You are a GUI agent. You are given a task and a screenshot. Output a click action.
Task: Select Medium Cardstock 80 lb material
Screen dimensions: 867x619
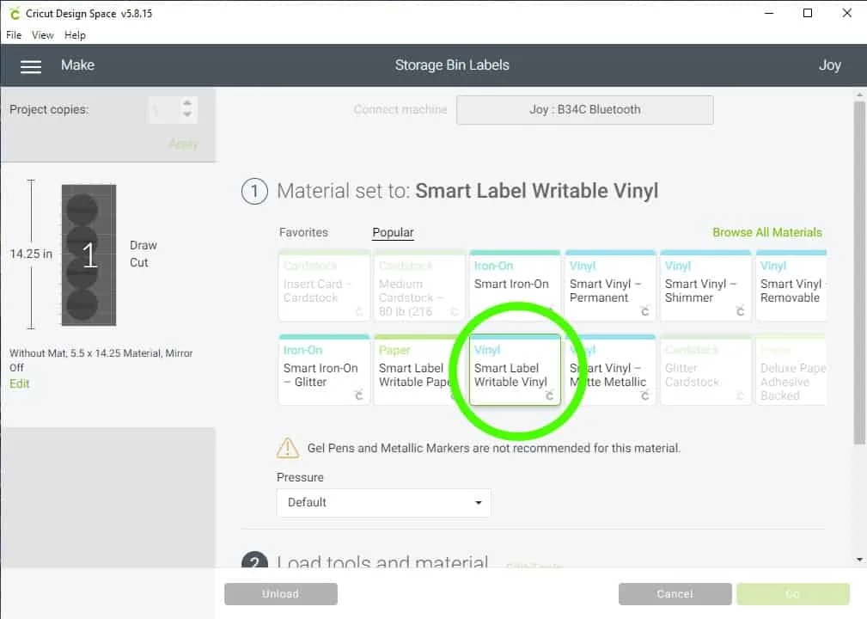click(419, 286)
